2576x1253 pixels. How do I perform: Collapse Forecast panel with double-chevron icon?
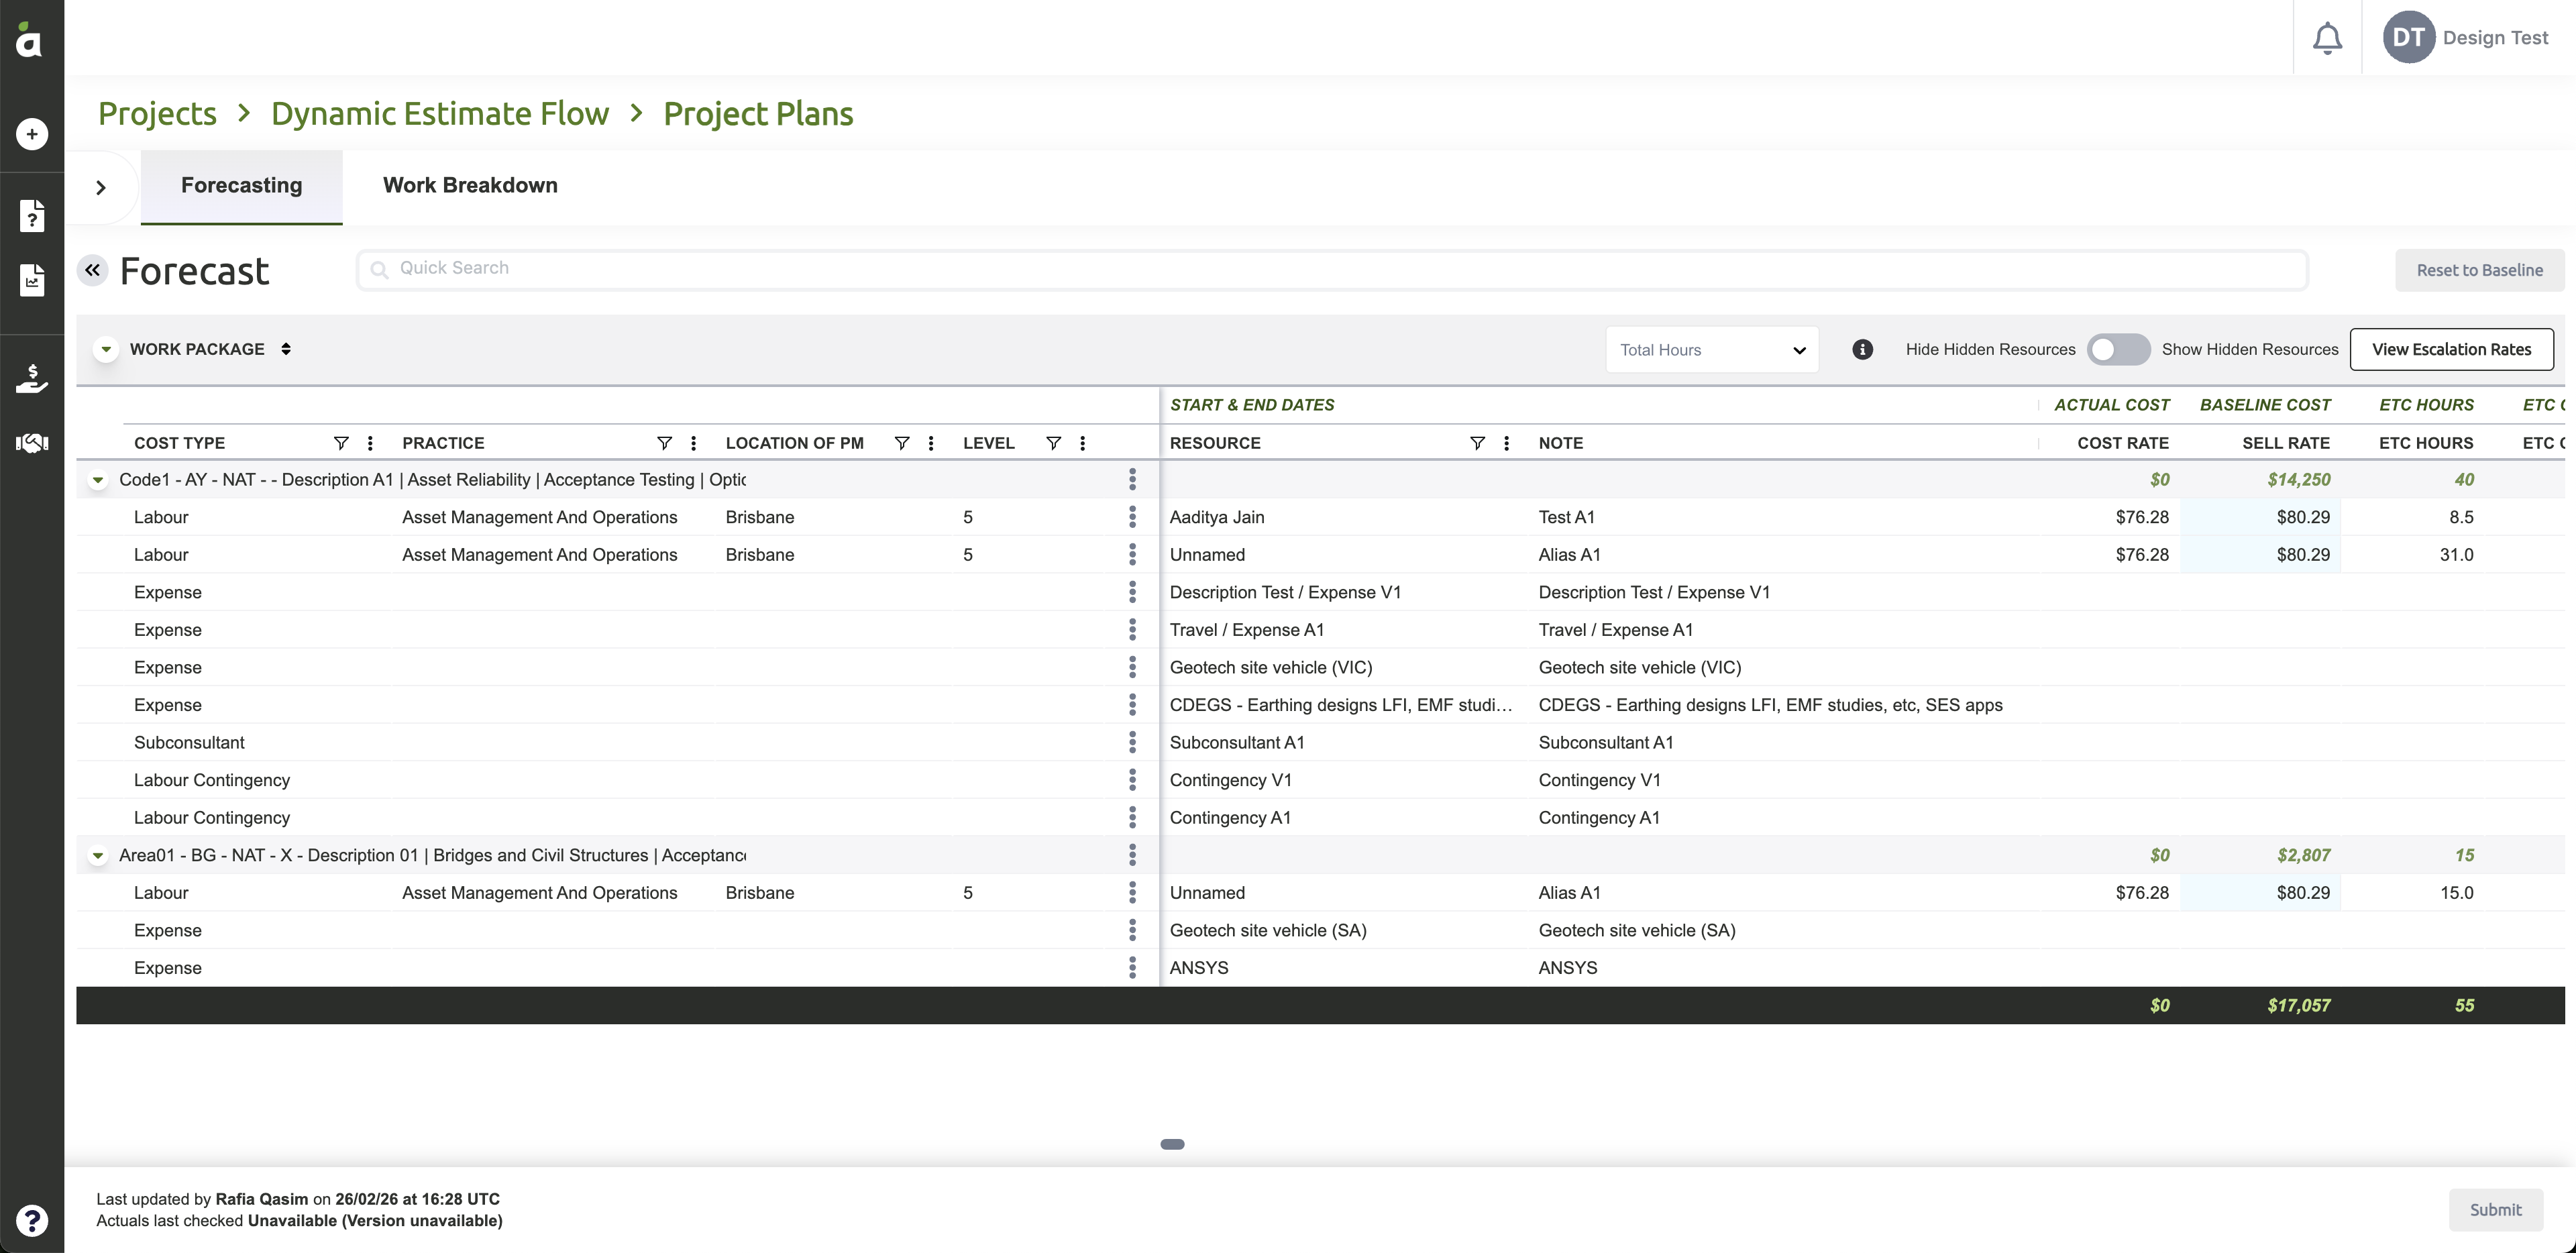(x=92, y=270)
